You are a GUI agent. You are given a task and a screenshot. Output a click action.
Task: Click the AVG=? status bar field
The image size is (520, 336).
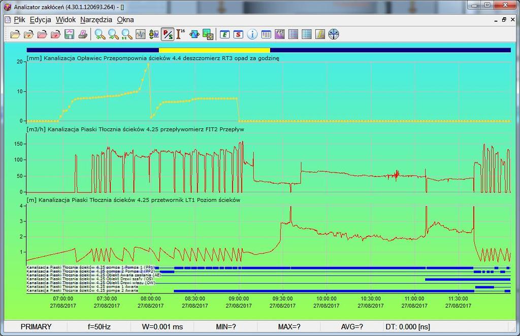point(352,327)
